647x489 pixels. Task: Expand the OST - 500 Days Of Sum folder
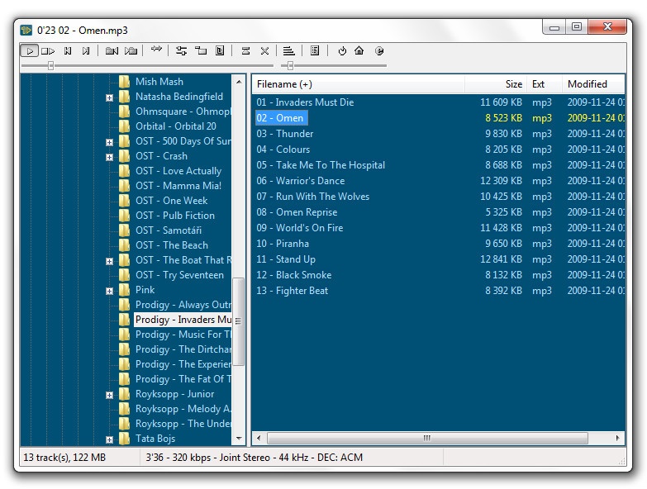click(x=109, y=142)
